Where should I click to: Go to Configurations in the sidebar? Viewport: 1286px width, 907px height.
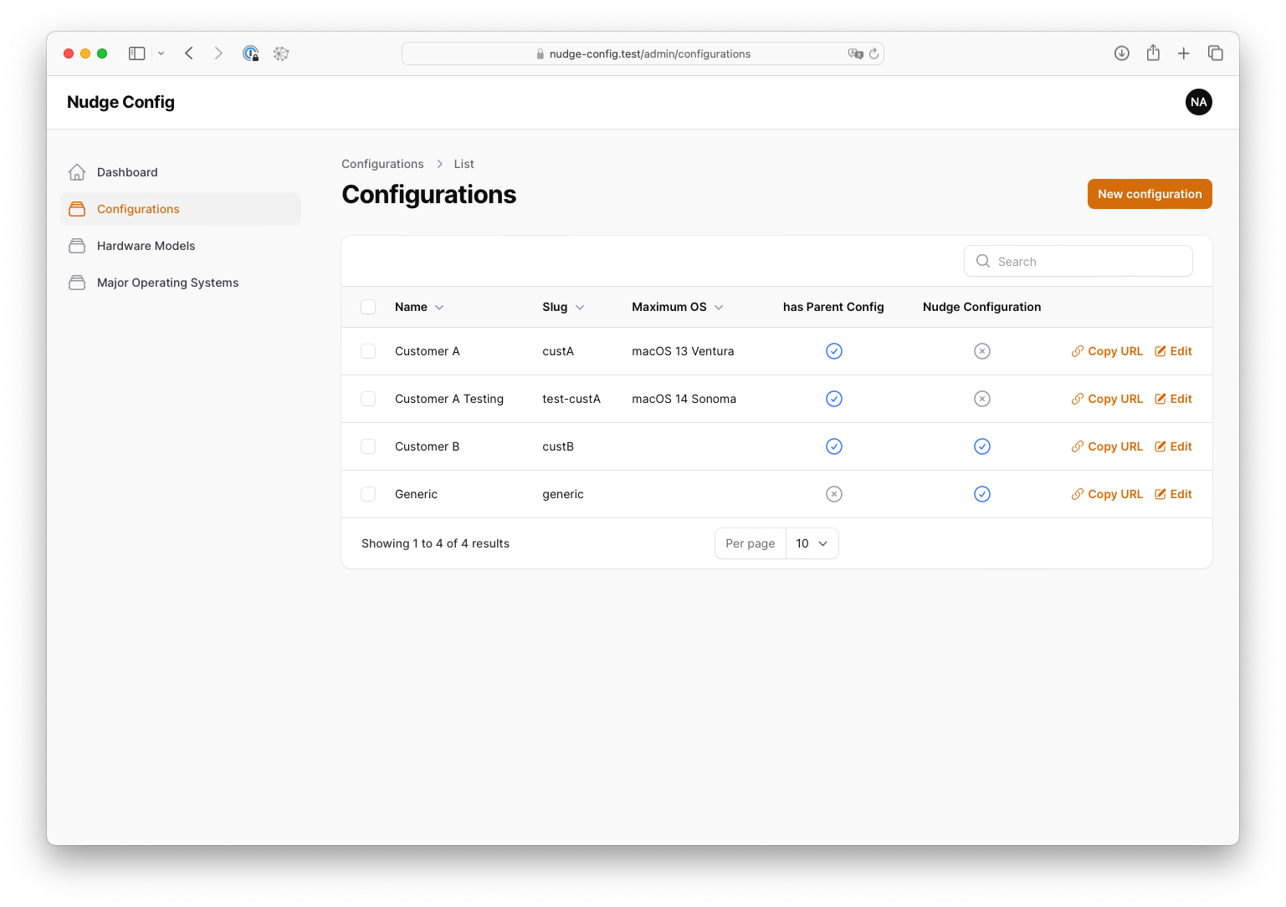pyautogui.click(x=138, y=209)
